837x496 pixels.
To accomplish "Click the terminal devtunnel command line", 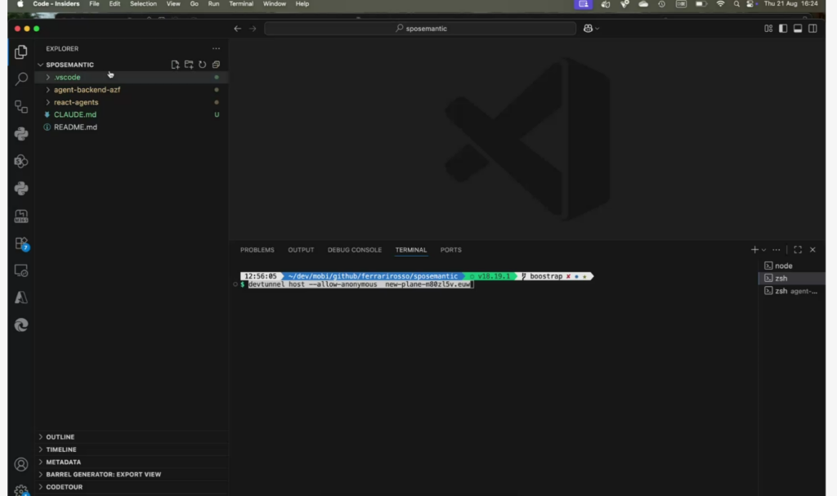I will 360,284.
